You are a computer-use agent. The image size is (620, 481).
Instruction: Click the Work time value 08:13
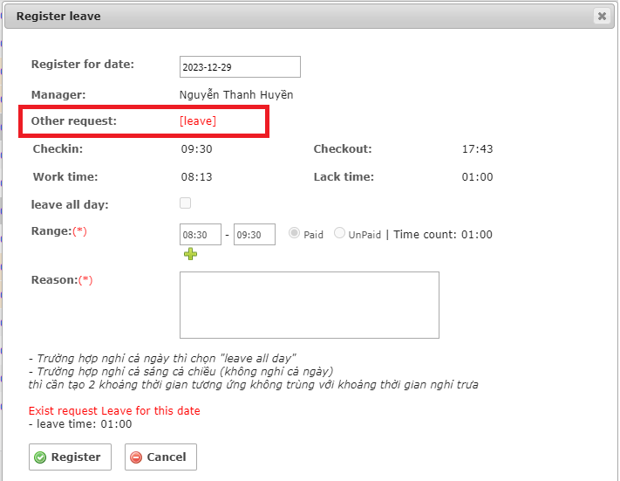click(x=196, y=176)
